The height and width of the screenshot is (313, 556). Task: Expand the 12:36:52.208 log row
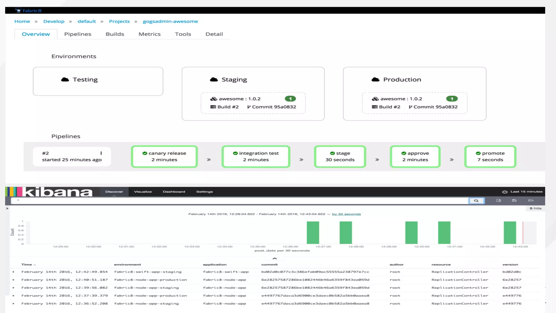tap(13, 303)
